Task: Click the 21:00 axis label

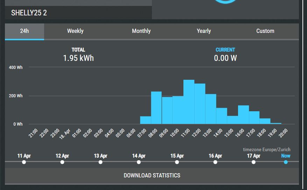Action: [x=33, y=133]
